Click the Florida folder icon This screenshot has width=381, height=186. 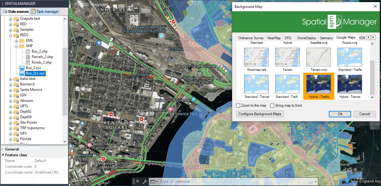16,139
